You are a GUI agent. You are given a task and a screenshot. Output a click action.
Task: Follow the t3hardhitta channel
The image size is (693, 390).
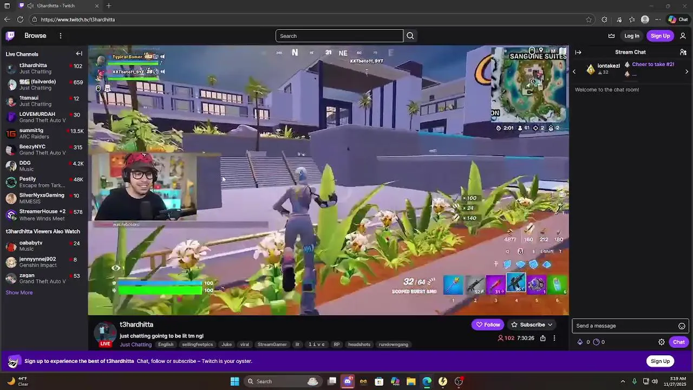[x=488, y=325]
